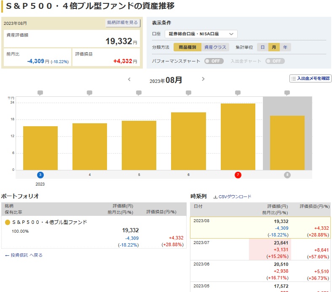Click the yellow fund color dot in portfolio
The height and width of the screenshot is (292, 332).
tap(8, 223)
